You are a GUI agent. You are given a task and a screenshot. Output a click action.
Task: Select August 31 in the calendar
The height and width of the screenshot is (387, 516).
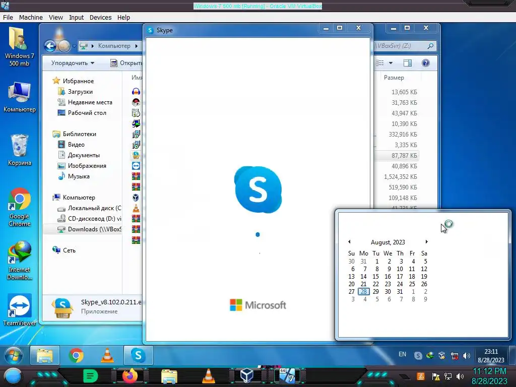(400, 292)
